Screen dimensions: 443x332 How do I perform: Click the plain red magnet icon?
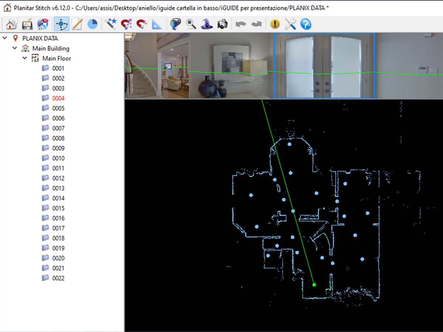point(142,24)
